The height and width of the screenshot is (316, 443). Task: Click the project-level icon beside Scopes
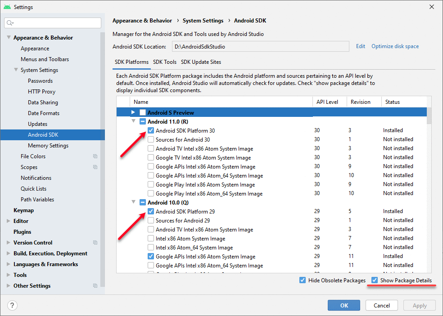(x=95, y=167)
